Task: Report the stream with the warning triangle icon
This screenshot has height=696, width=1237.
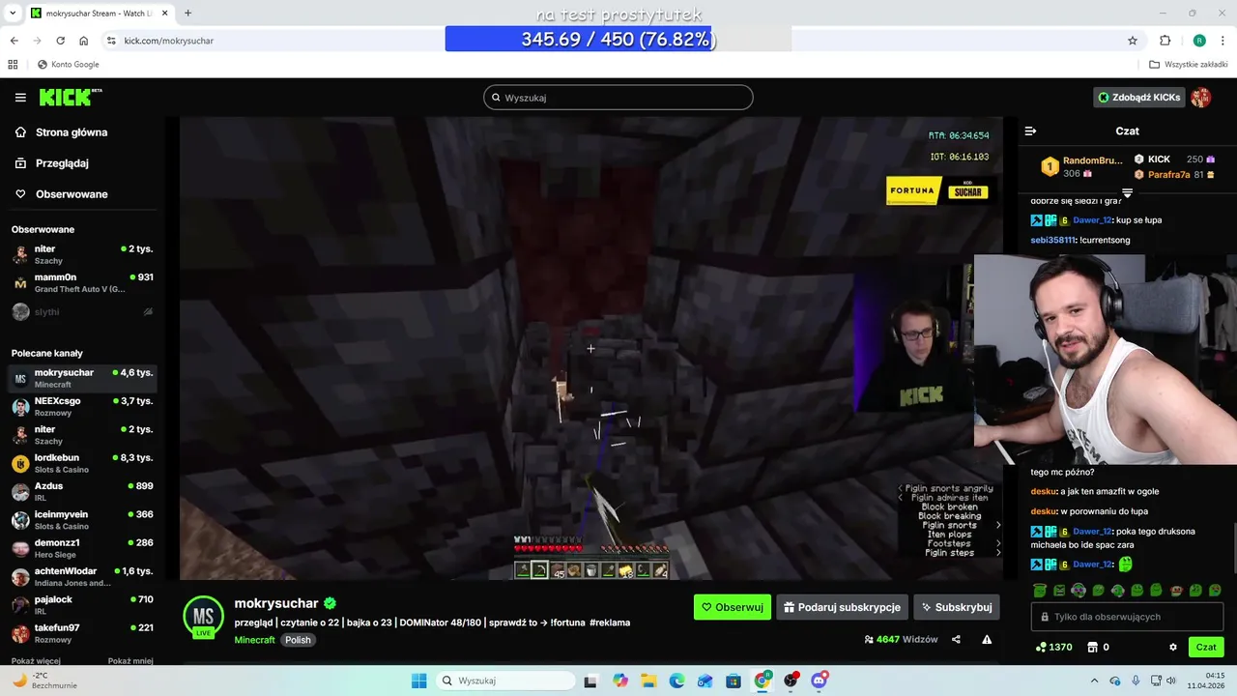Action: [987, 639]
